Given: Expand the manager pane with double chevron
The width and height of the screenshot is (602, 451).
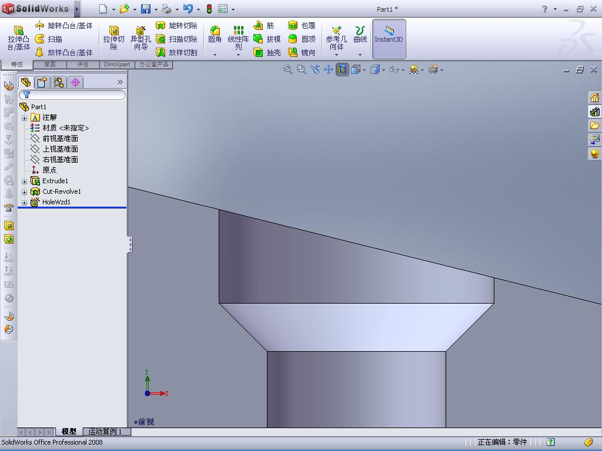Looking at the screenshot, I should click(120, 82).
